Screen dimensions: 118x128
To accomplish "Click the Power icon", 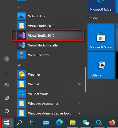I will [x=7, y=111].
